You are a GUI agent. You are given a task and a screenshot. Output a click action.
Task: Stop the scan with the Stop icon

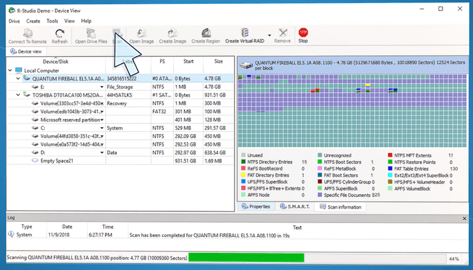click(303, 33)
